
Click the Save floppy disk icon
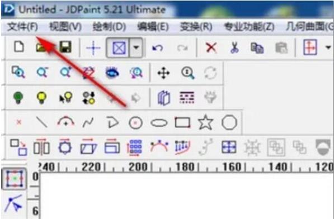pyautogui.click(x=65, y=47)
